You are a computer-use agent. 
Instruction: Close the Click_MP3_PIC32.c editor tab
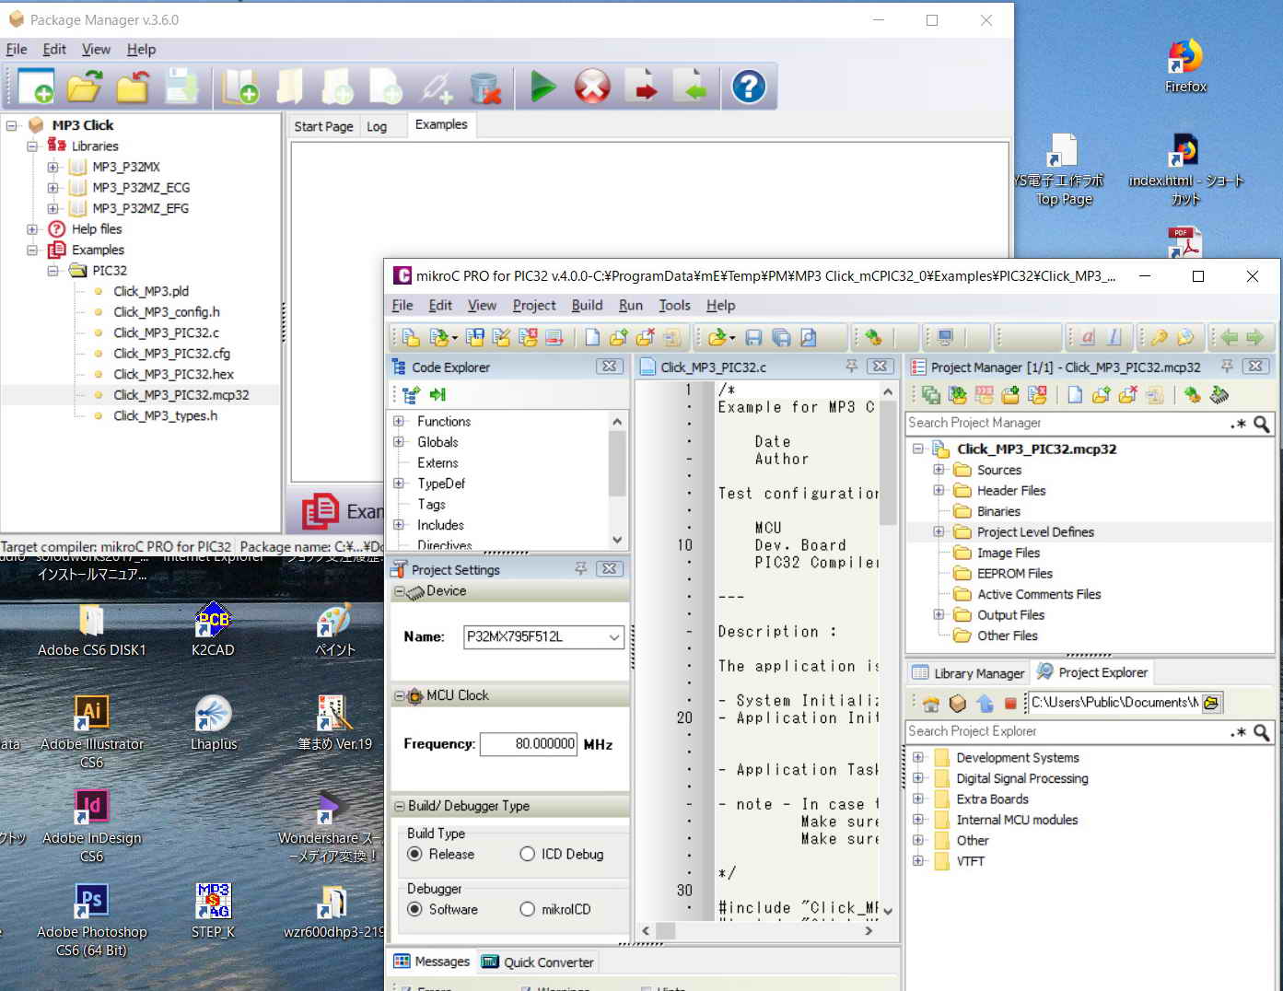(x=881, y=367)
